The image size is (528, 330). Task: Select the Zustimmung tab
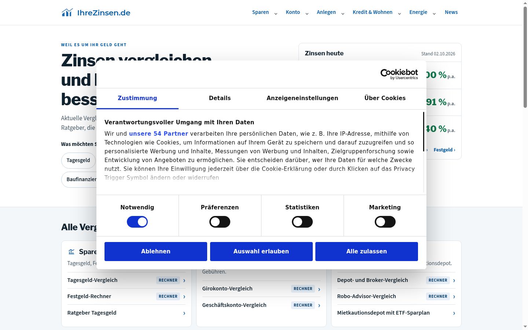tap(137, 98)
